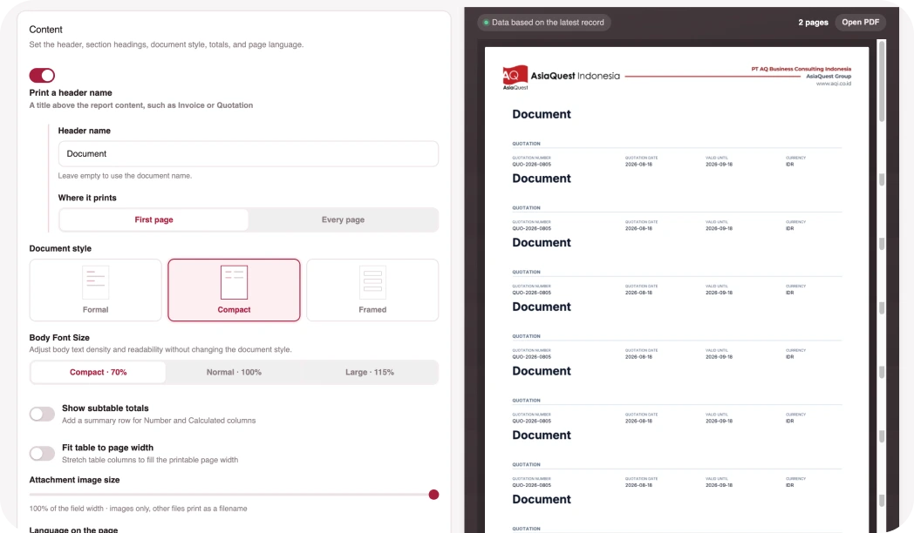
Task: Click the Content section heading
Action: (x=45, y=30)
